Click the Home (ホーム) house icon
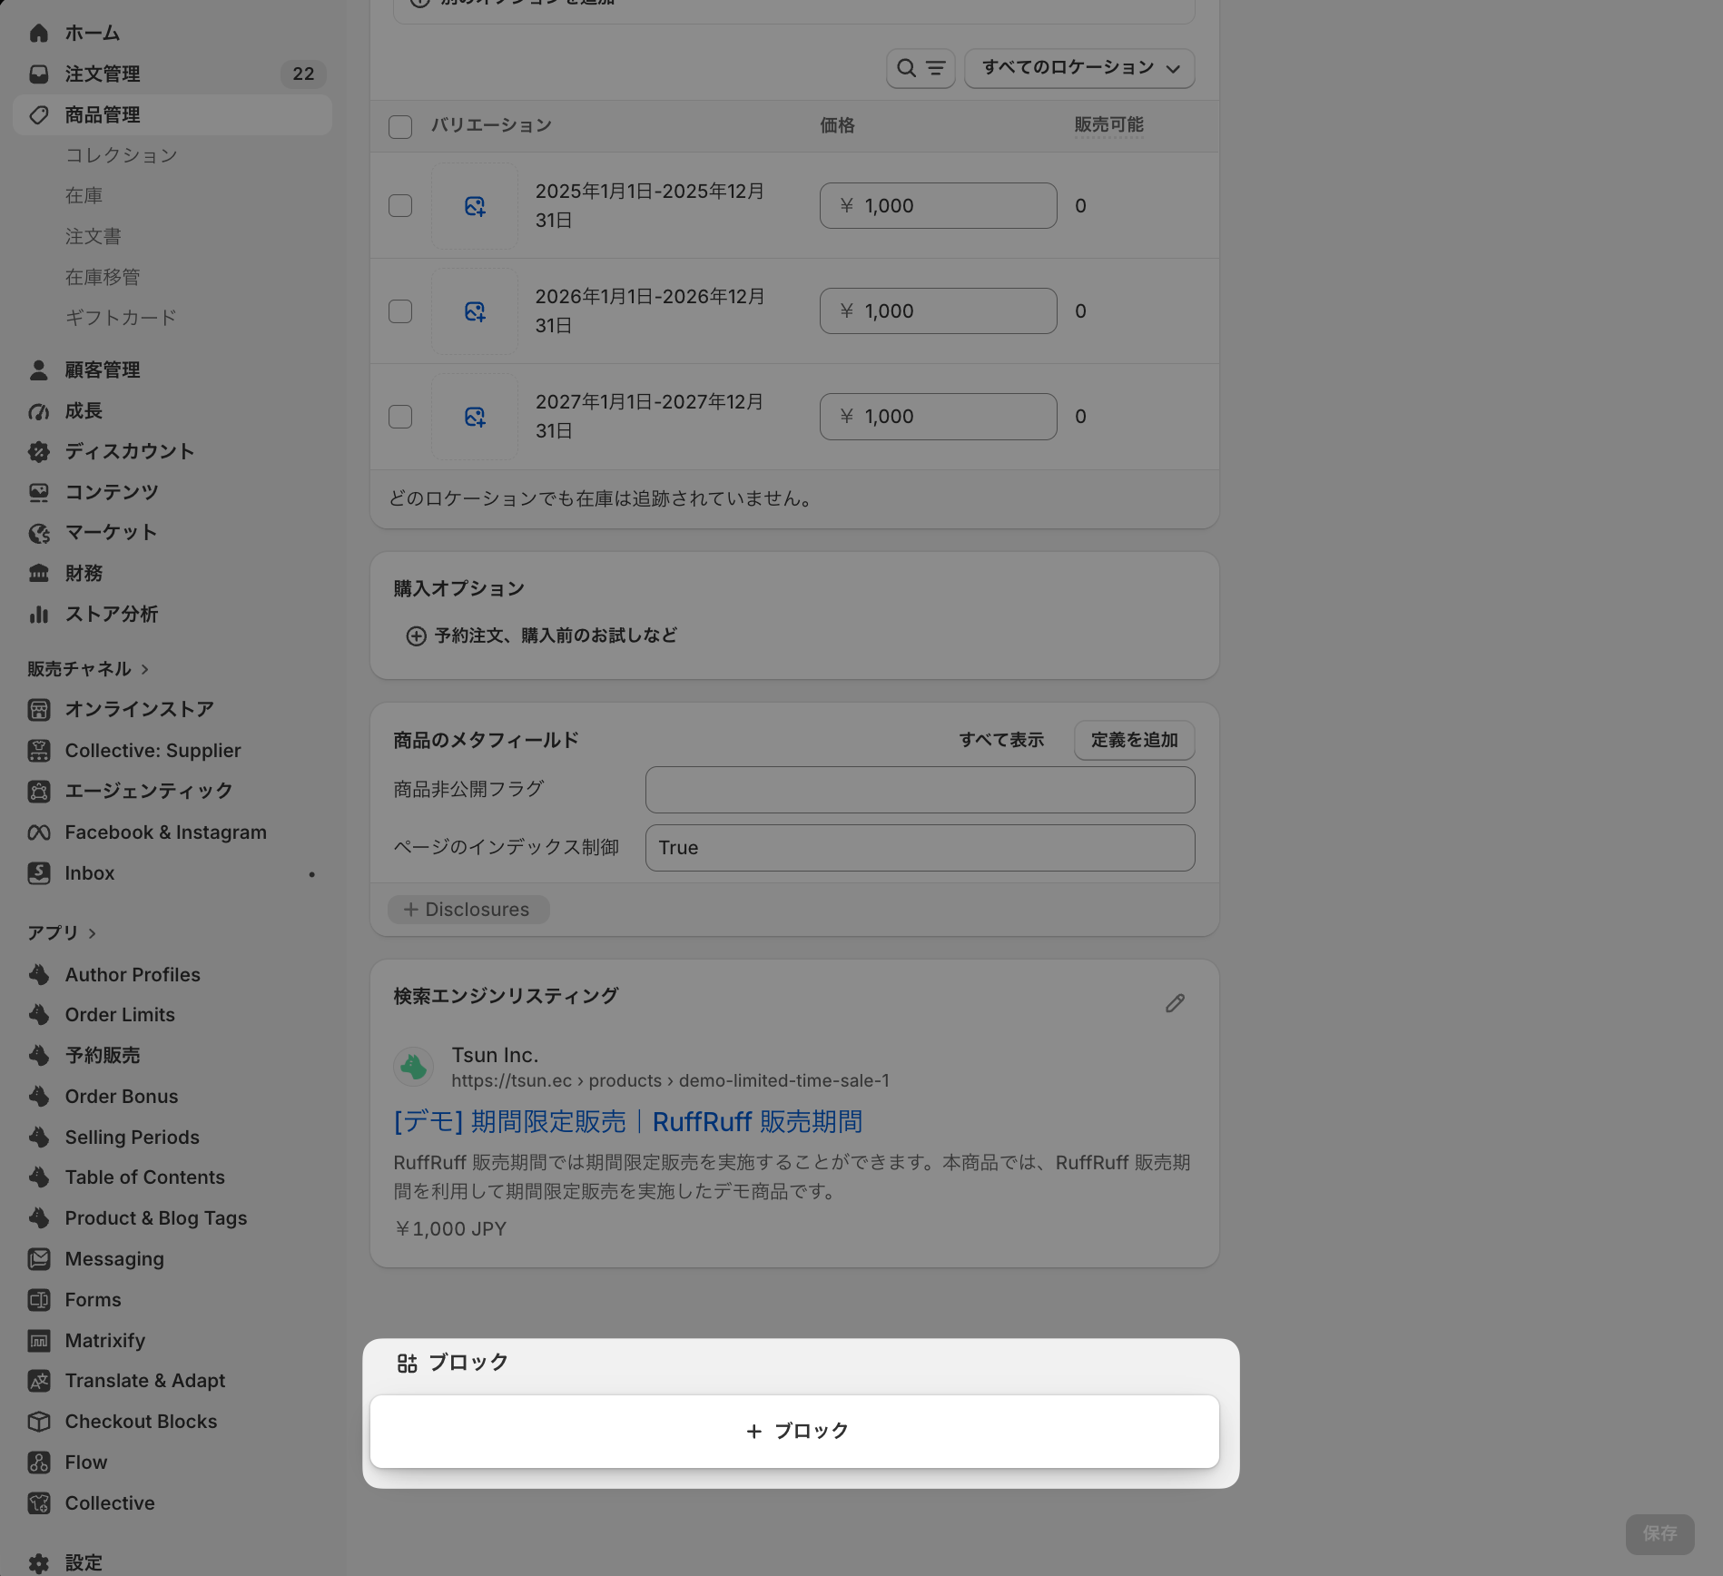Viewport: 1723px width, 1576px height. (38, 34)
